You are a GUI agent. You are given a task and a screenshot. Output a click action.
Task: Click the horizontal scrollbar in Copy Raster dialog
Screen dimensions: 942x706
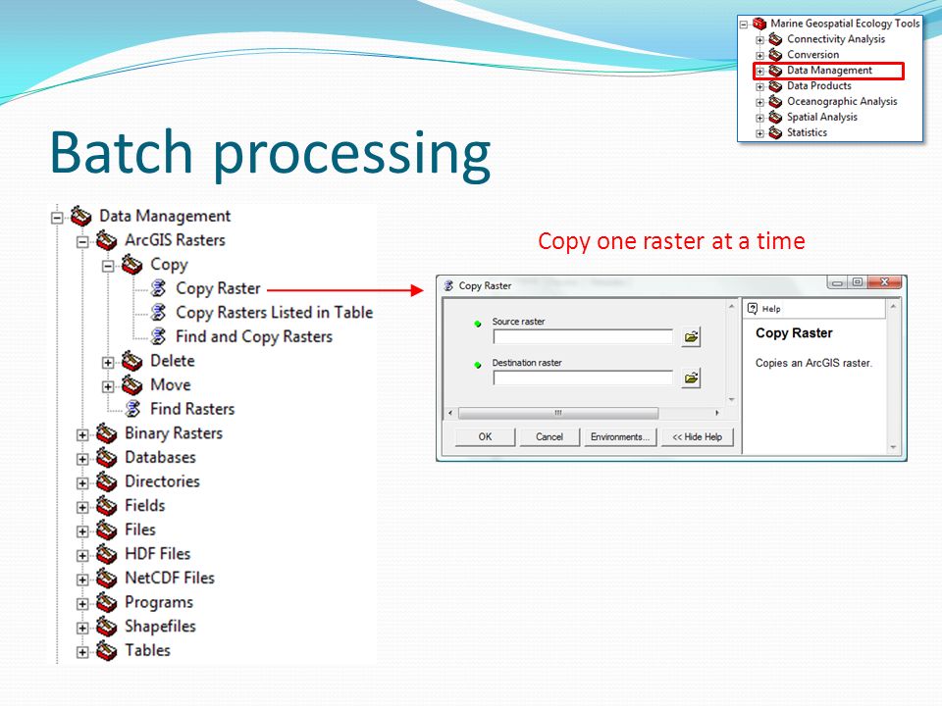point(558,413)
